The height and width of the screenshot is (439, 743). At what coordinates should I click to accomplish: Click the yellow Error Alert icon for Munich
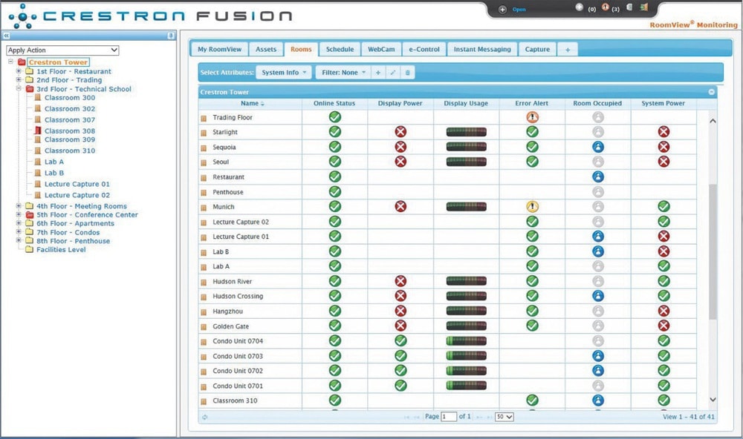coord(532,206)
